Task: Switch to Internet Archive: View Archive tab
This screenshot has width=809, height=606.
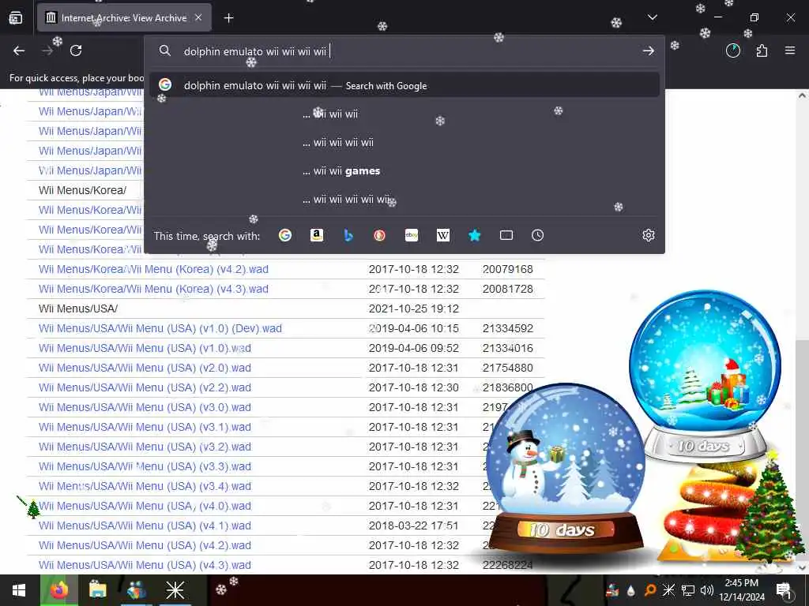Action: 124,18
